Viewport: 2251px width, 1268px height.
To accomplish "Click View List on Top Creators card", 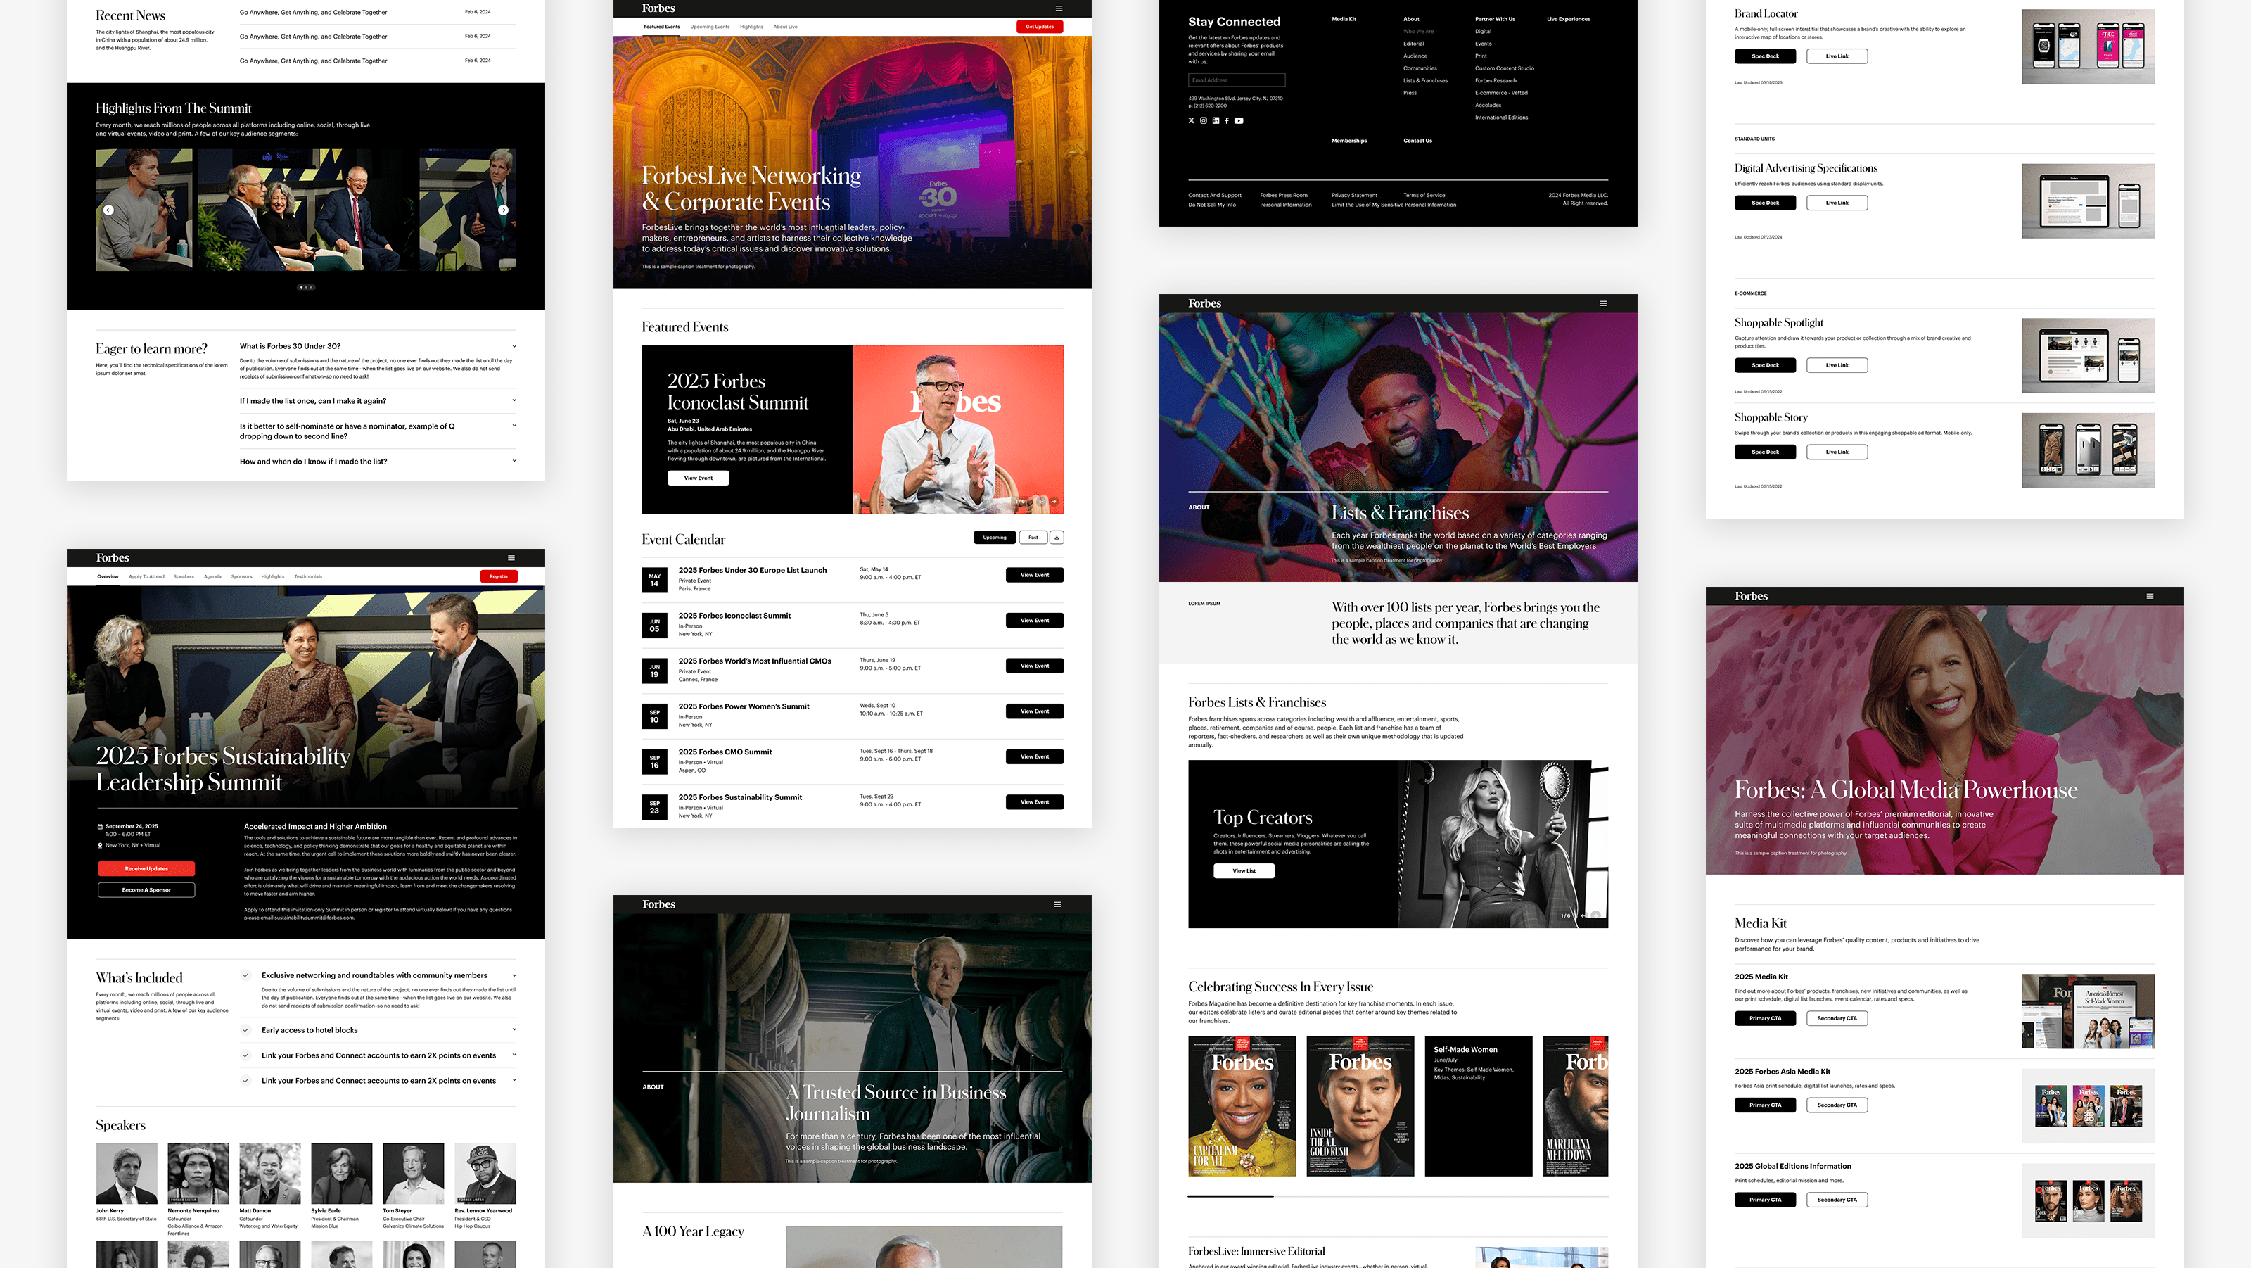I will tap(1244, 870).
